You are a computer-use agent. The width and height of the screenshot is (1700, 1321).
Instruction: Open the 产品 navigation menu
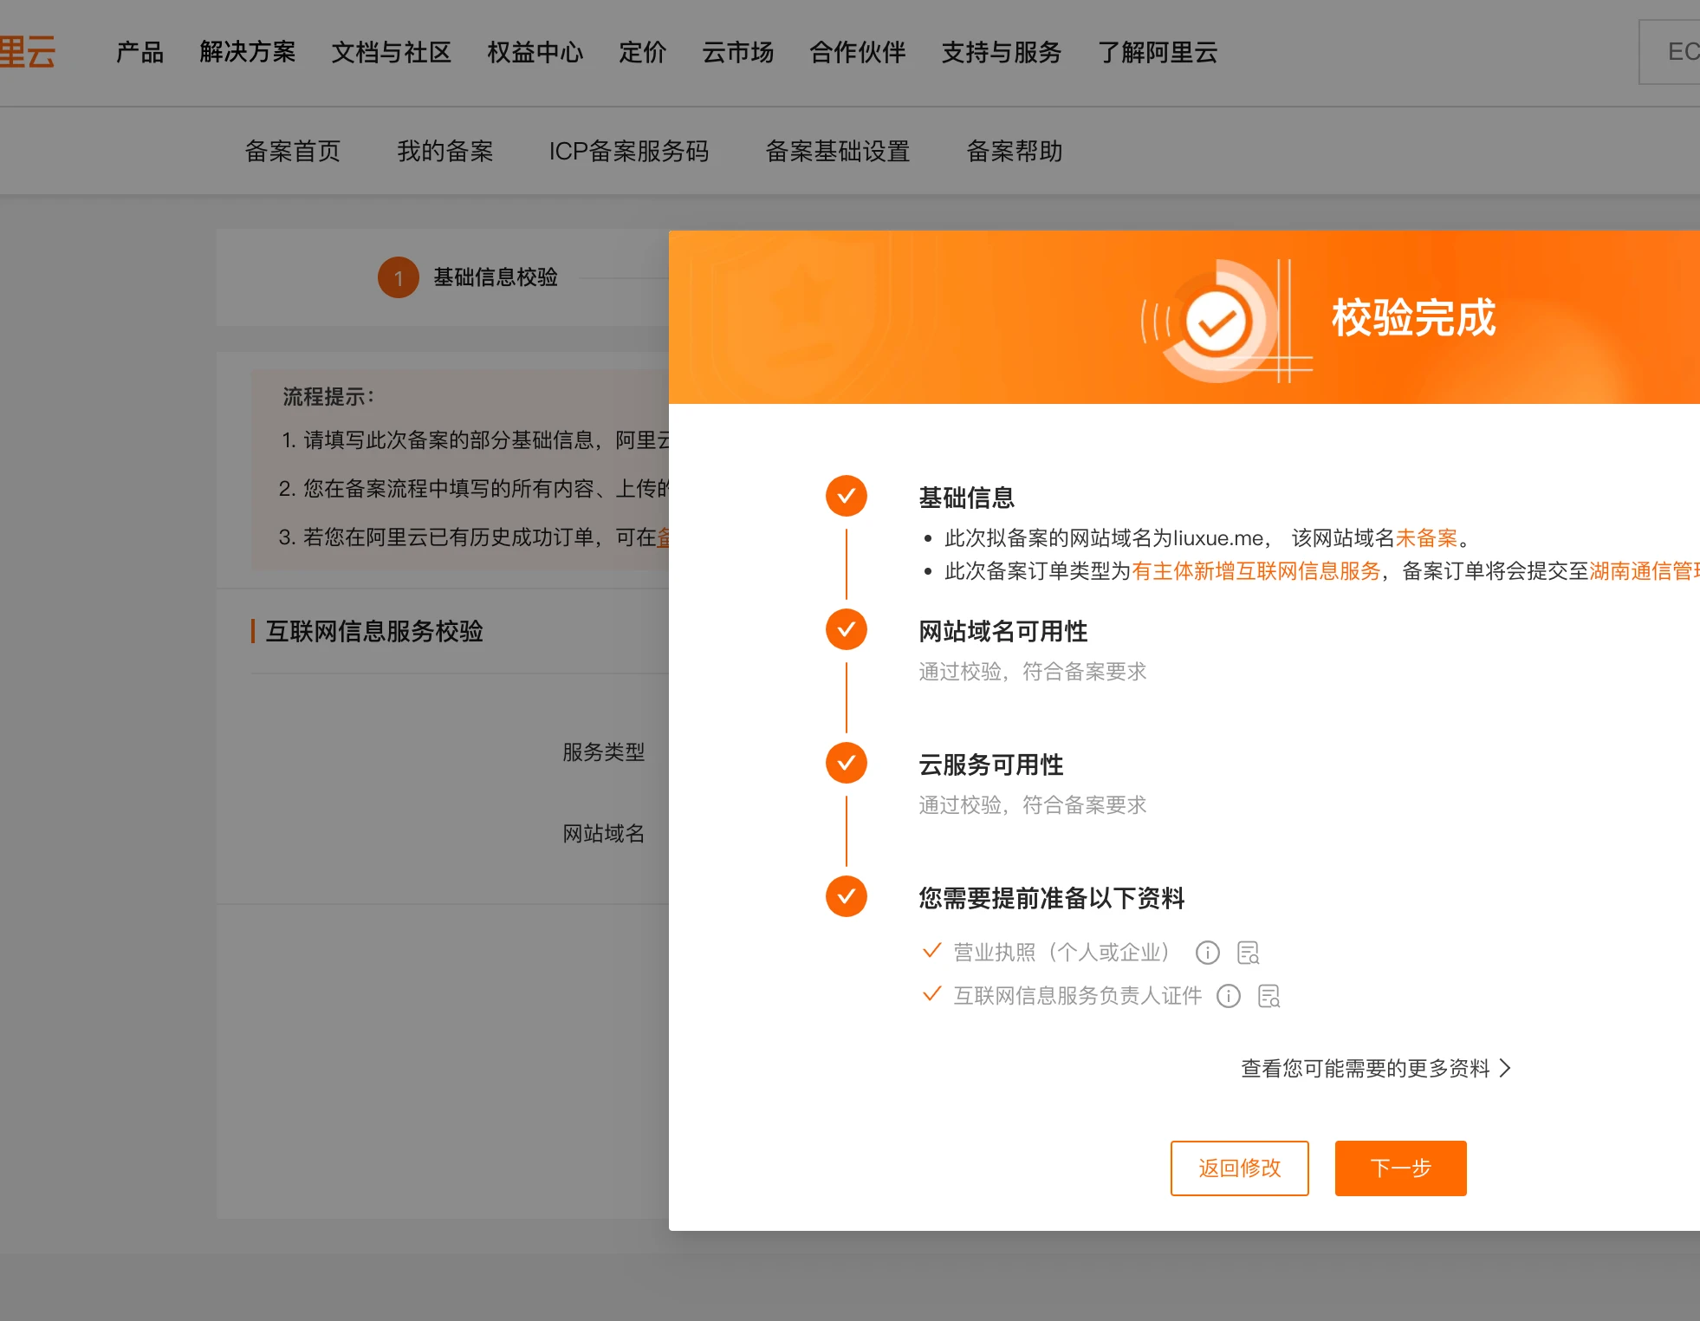click(140, 52)
